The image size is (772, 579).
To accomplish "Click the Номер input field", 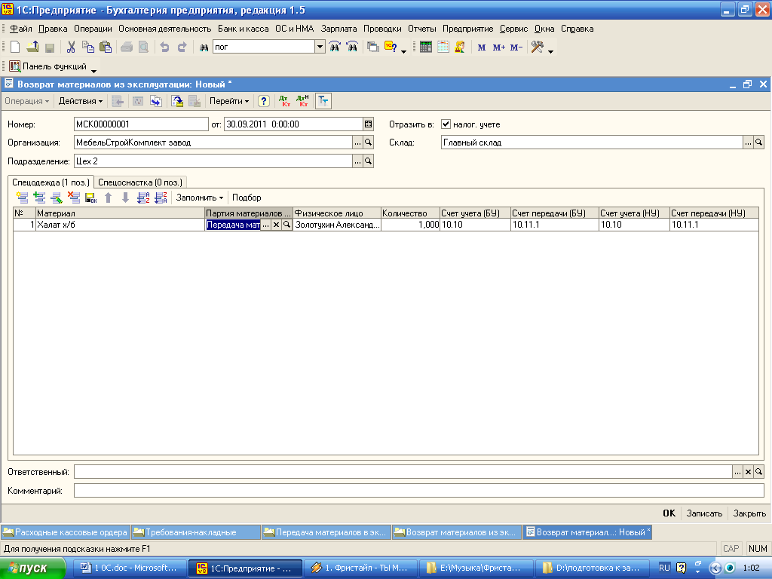I will click(141, 124).
